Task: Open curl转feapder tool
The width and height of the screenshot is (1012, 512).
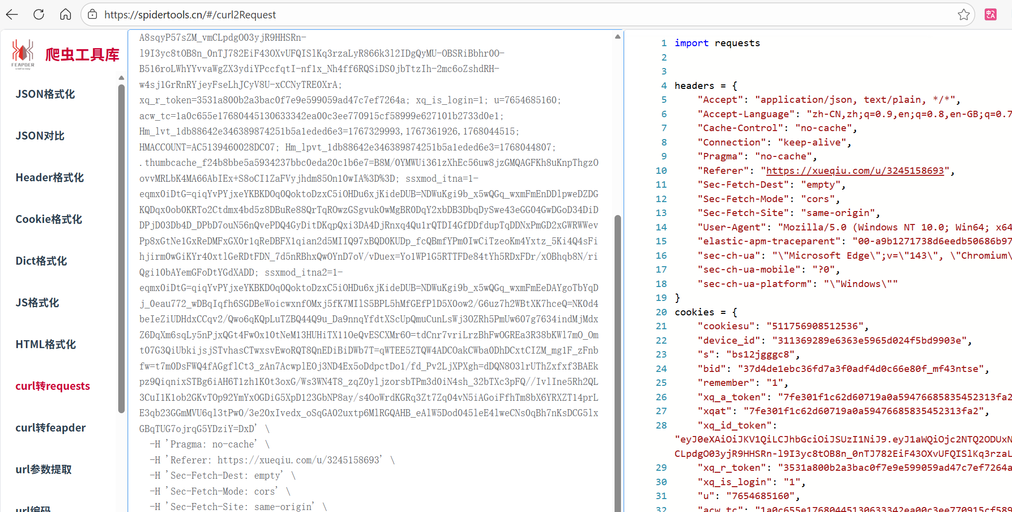Action: 51,428
